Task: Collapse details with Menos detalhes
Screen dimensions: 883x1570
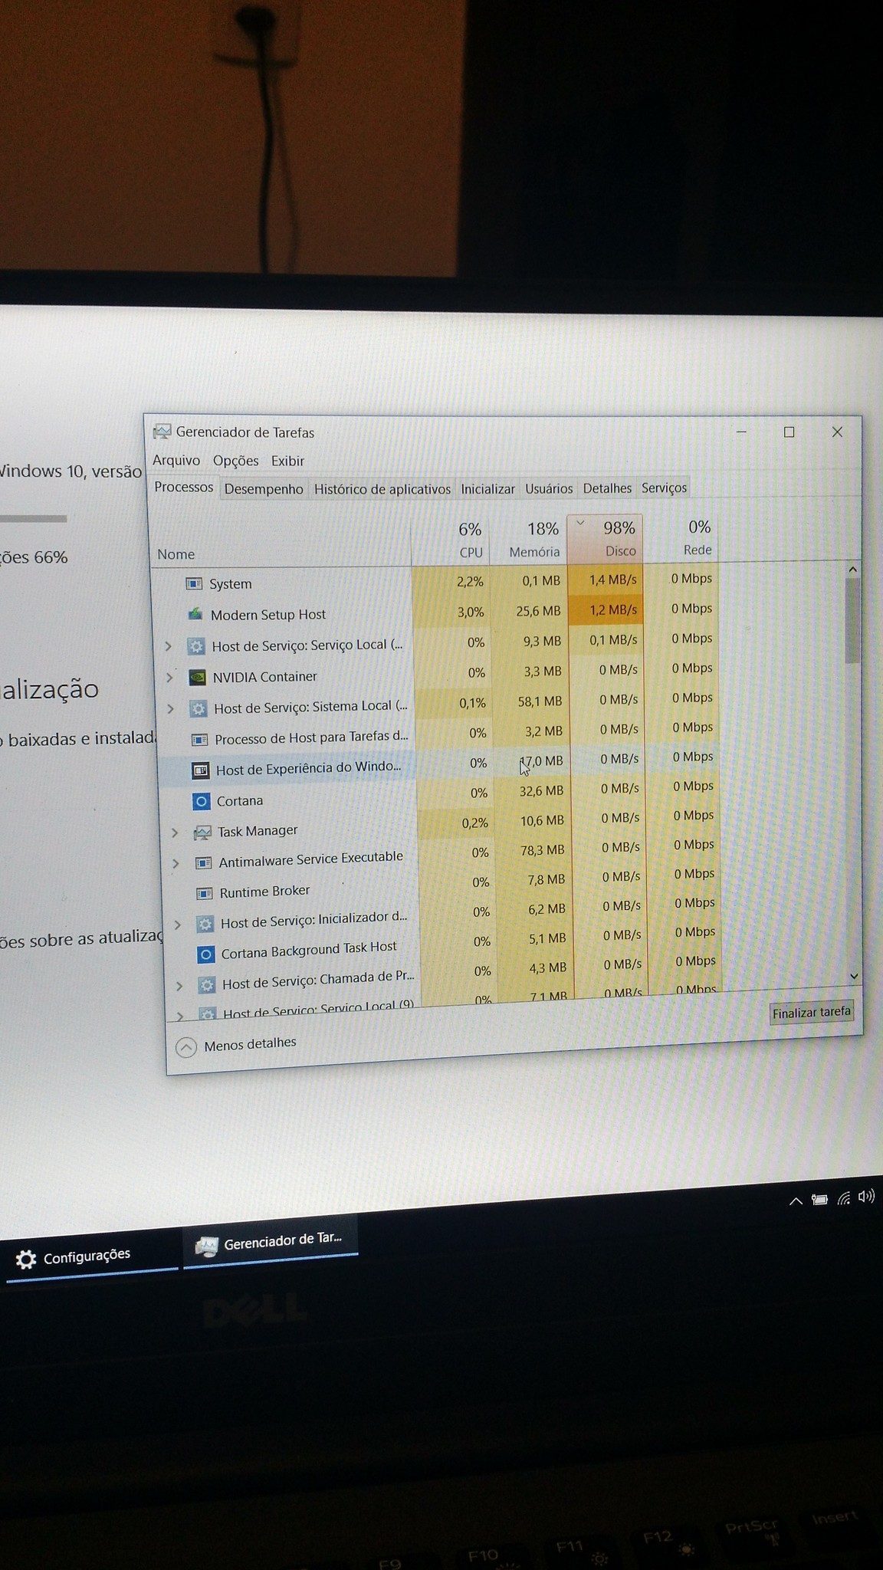Action: (x=236, y=1046)
